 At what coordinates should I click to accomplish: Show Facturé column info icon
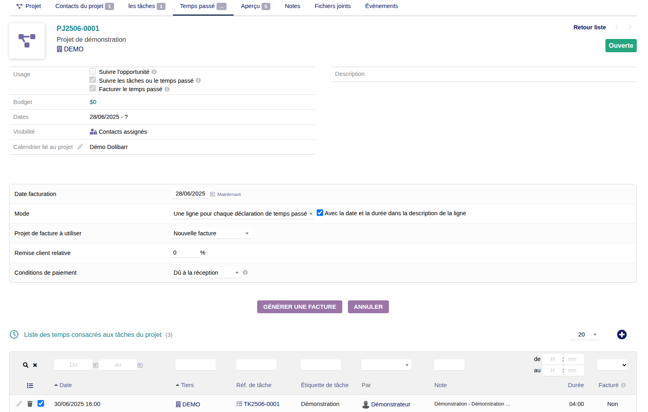pos(623,385)
